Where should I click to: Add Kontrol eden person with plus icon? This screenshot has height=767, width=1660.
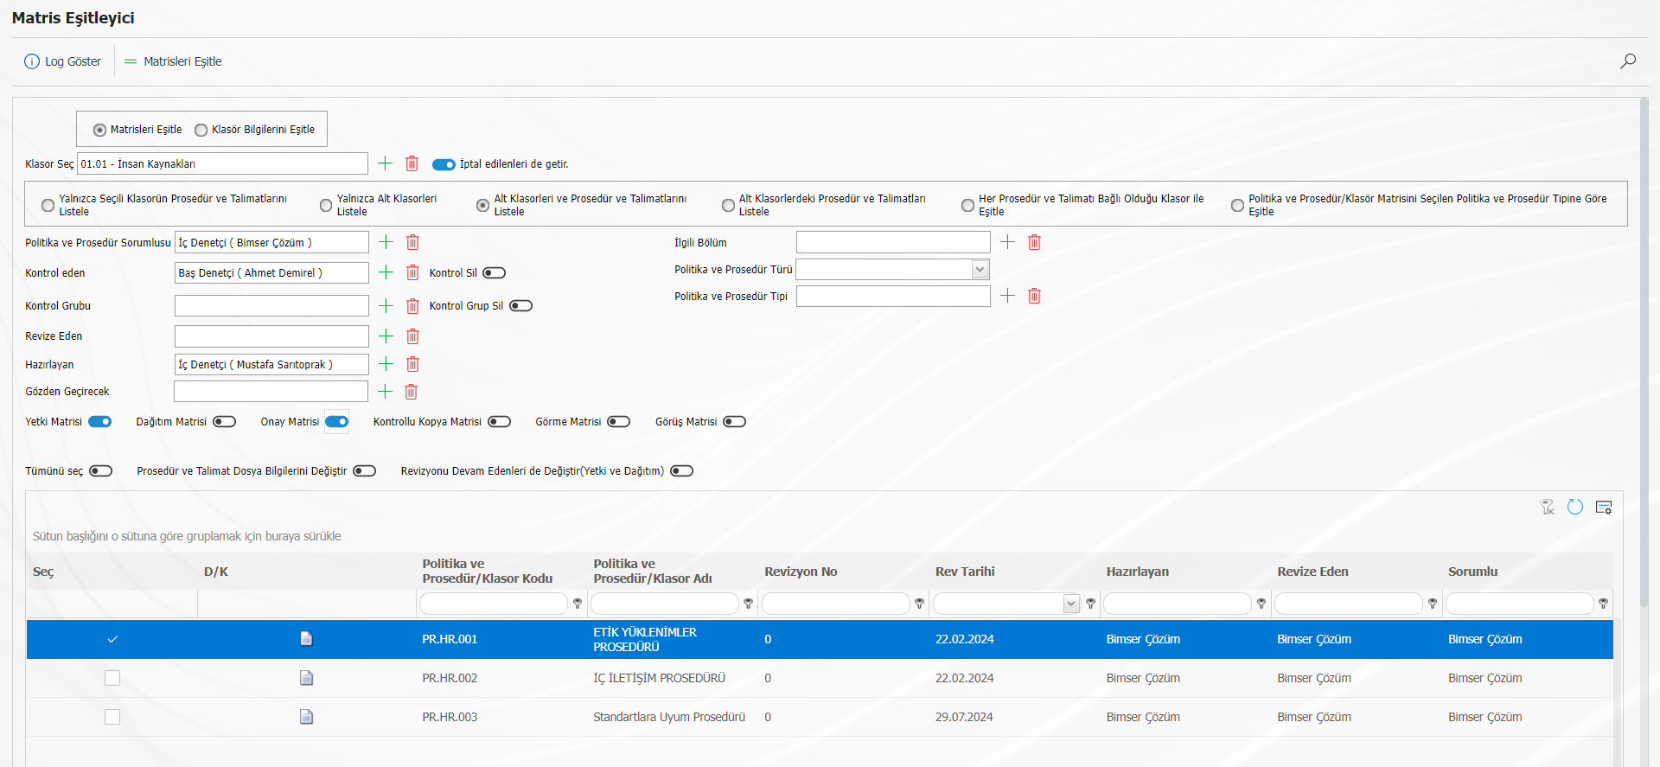(x=386, y=272)
